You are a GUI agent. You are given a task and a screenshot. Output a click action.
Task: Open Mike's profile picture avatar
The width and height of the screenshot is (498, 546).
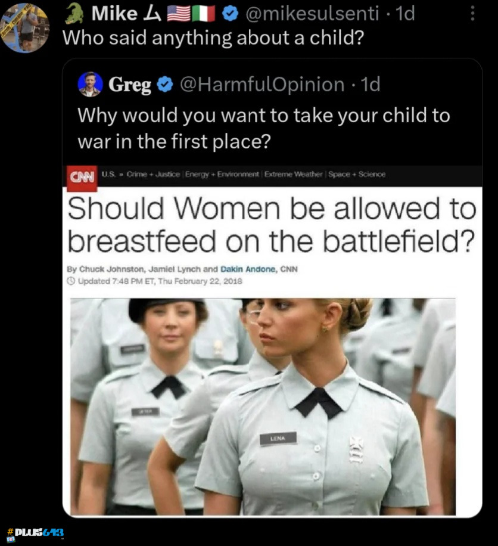pyautogui.click(x=24, y=28)
